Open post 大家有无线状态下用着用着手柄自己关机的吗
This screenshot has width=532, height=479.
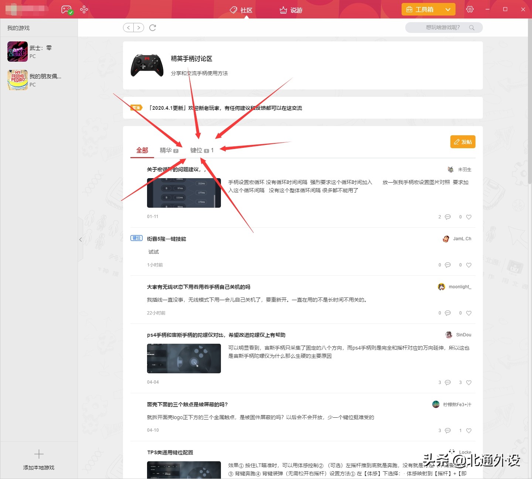(x=199, y=287)
